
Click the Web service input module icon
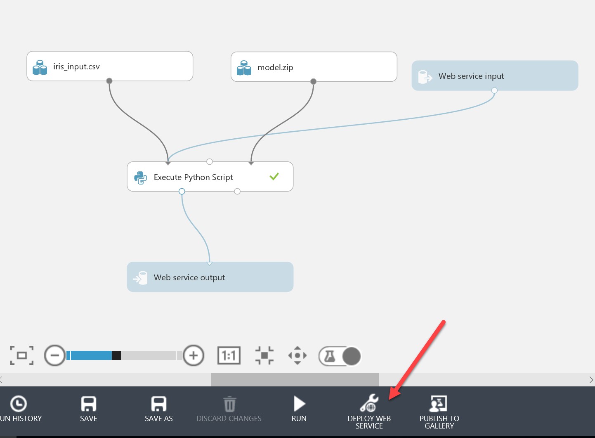[425, 76]
